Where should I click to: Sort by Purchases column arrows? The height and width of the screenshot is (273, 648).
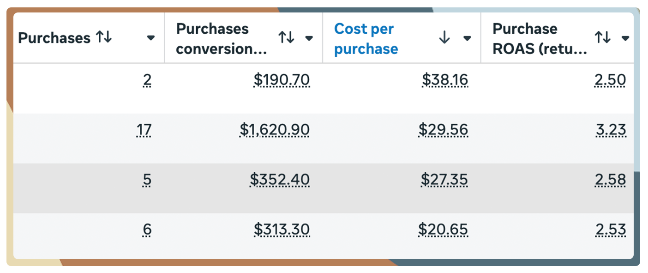(x=104, y=38)
